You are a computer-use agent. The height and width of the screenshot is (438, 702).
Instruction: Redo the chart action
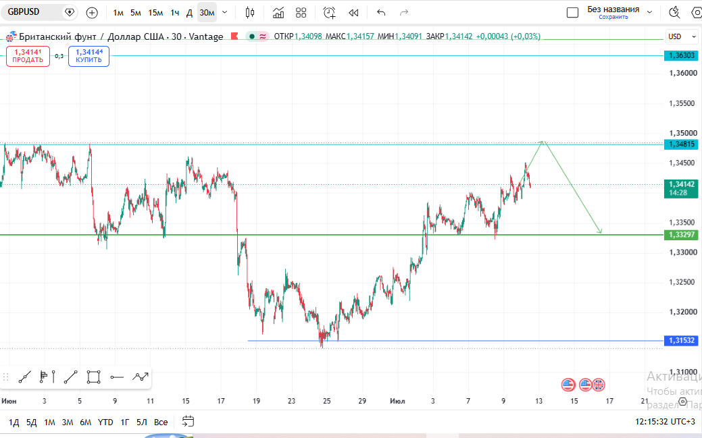[404, 13]
